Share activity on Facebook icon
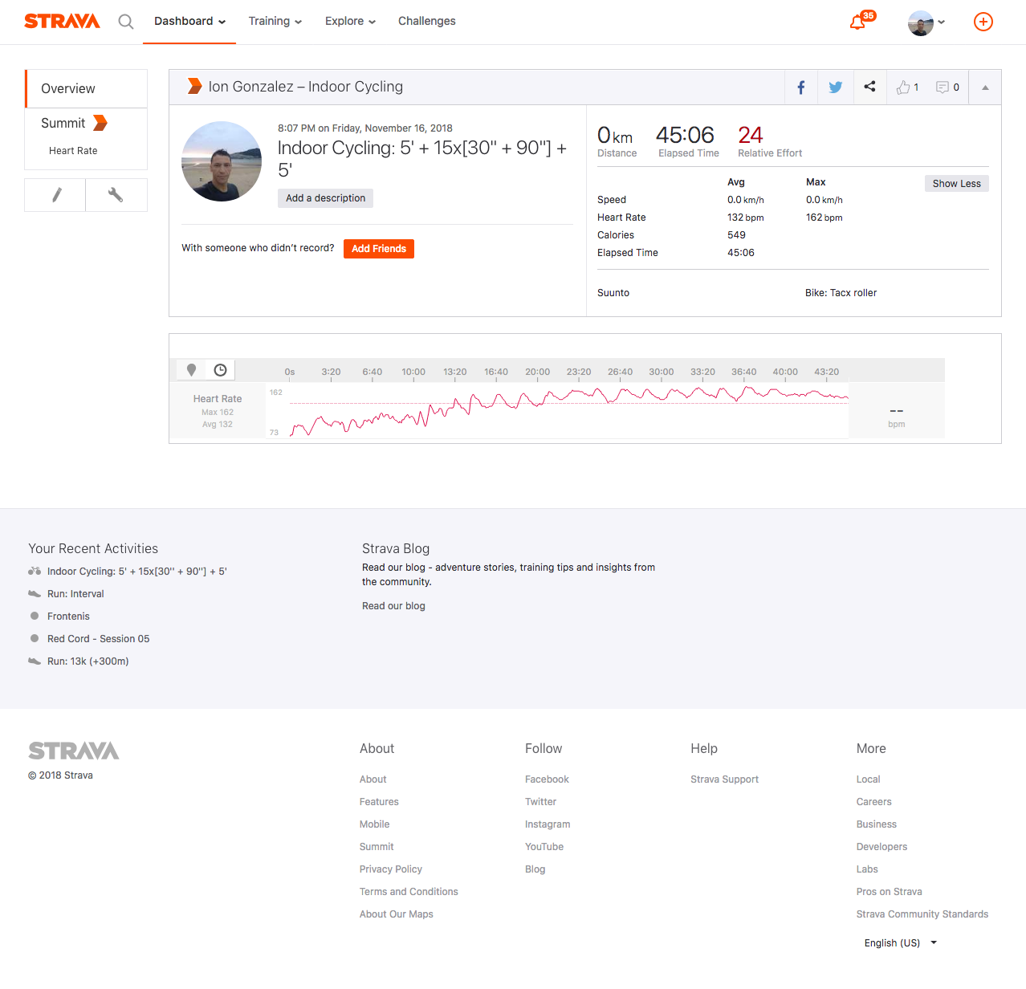The height and width of the screenshot is (989, 1026). coord(801,88)
